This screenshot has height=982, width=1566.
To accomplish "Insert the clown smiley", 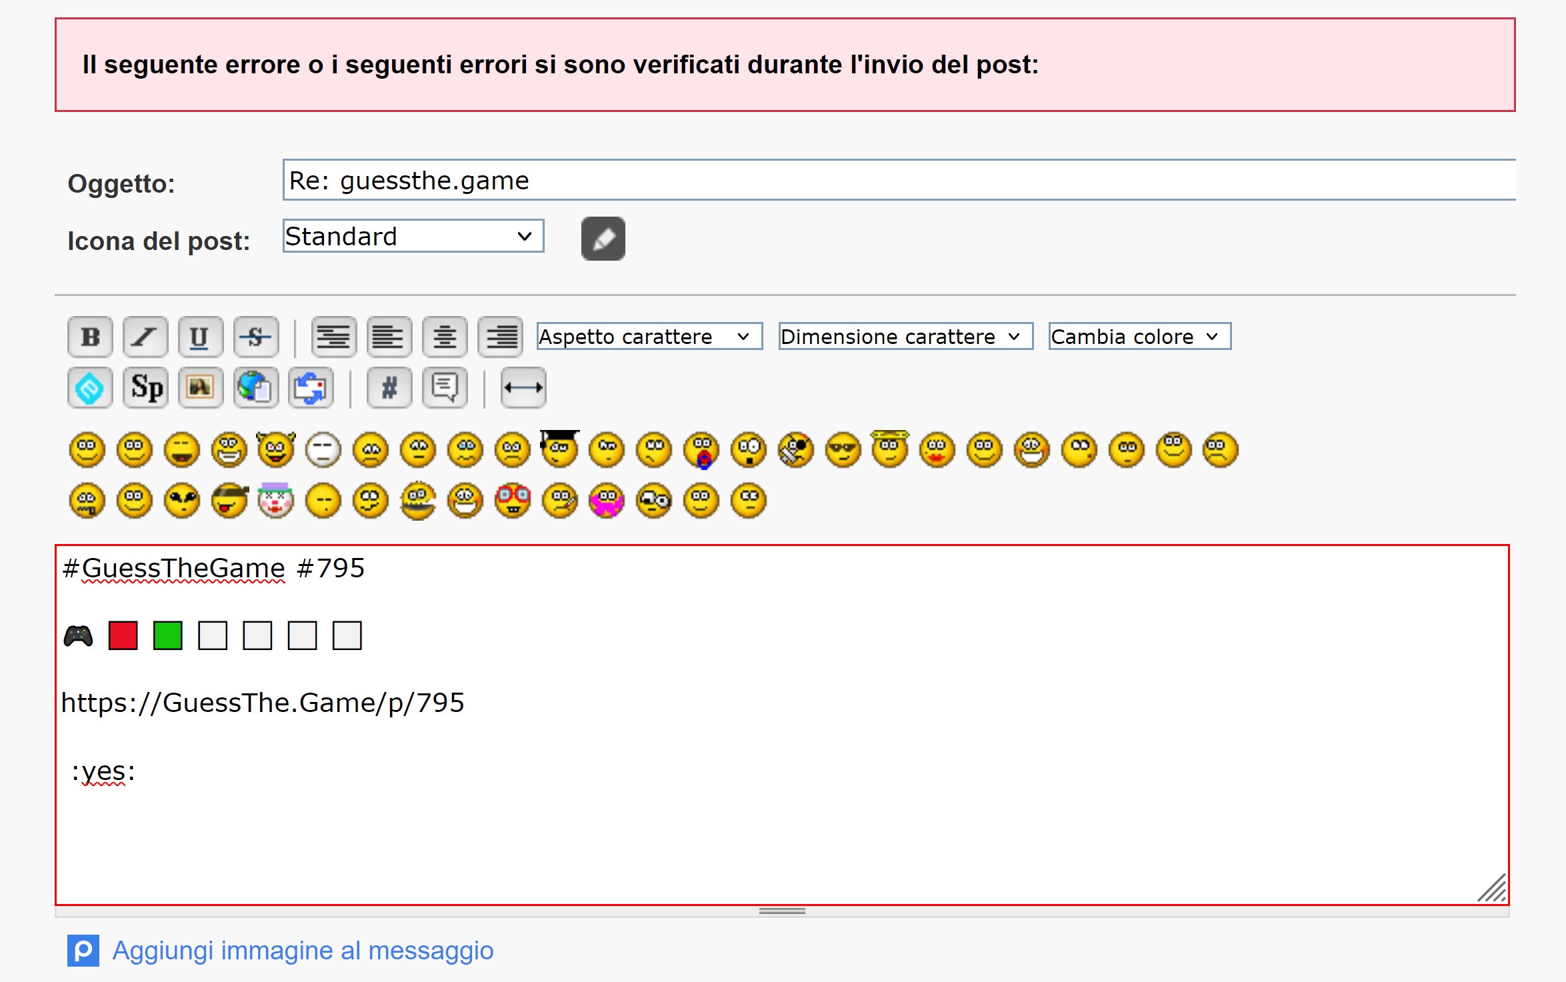I will pyautogui.click(x=276, y=500).
